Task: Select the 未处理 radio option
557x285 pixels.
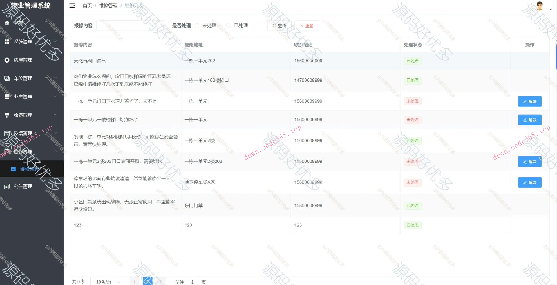Action: point(198,25)
